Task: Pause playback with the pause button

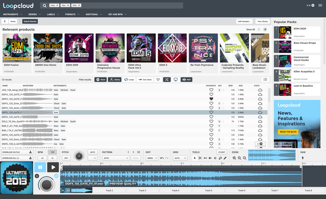Action: pyautogui.click(x=40, y=167)
